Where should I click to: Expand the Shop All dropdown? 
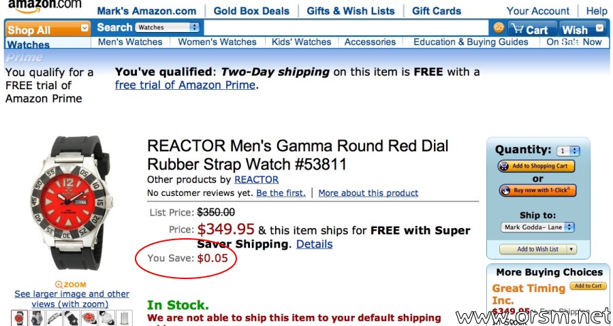pyautogui.click(x=85, y=28)
